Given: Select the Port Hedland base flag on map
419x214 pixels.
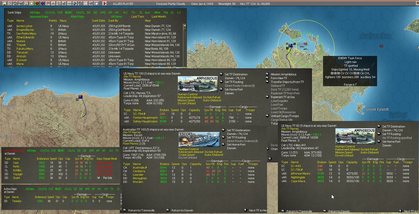Looking at the screenshot, I should click(80, 97).
